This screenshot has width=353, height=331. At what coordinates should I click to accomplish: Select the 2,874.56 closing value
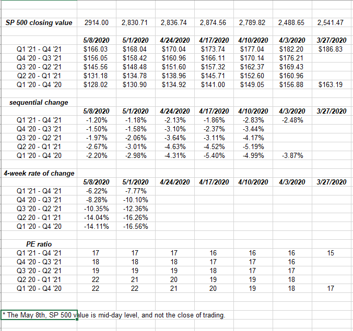pyautogui.click(x=213, y=23)
